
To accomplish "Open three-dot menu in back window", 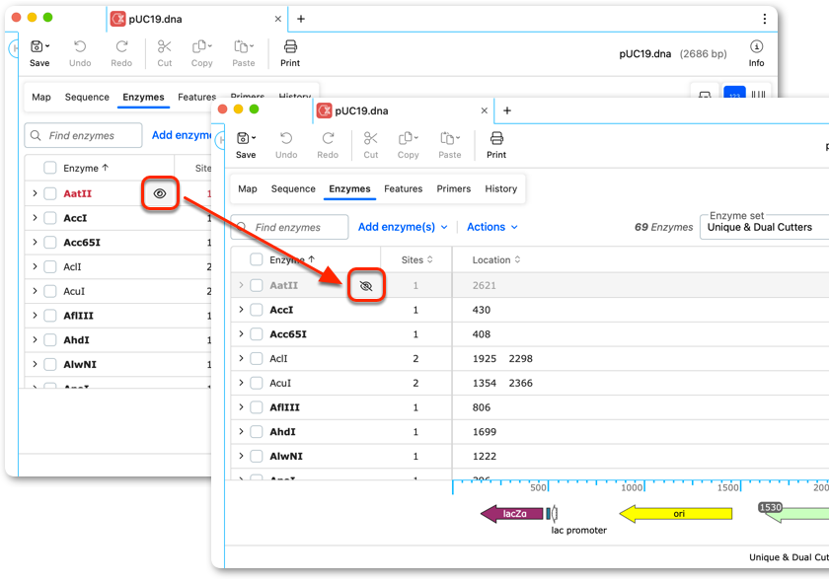I will 765,19.
